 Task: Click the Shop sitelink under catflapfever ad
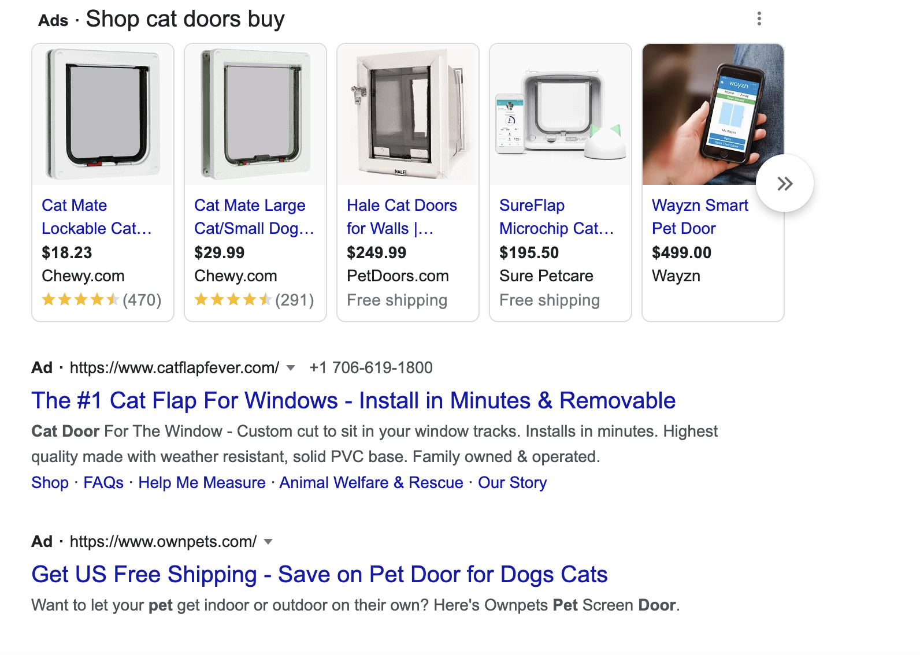coord(50,483)
